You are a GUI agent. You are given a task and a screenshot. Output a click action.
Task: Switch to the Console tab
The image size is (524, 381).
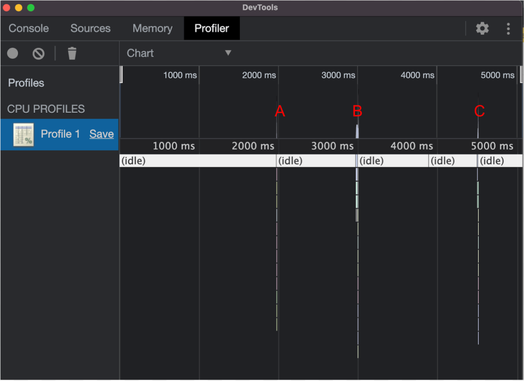point(29,28)
